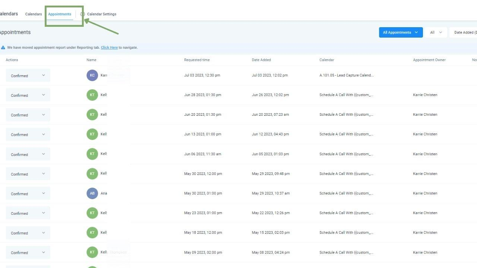
Task: Click the Appointments page heading
Action: click(15, 32)
